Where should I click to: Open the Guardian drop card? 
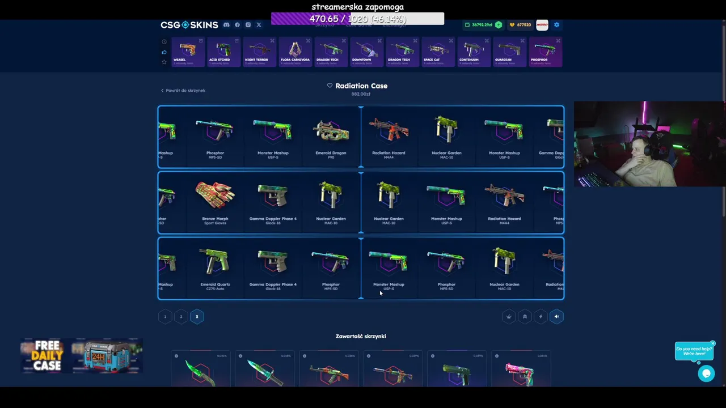(509, 52)
